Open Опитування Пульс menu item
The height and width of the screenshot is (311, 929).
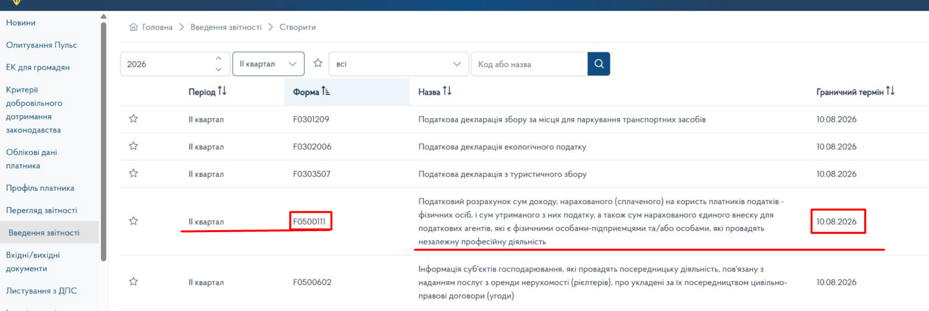click(x=41, y=45)
